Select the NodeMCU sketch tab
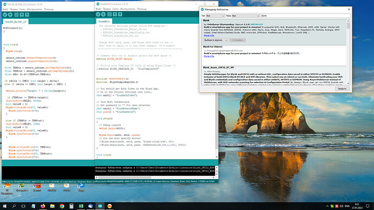374x210 pixels. [104, 21]
